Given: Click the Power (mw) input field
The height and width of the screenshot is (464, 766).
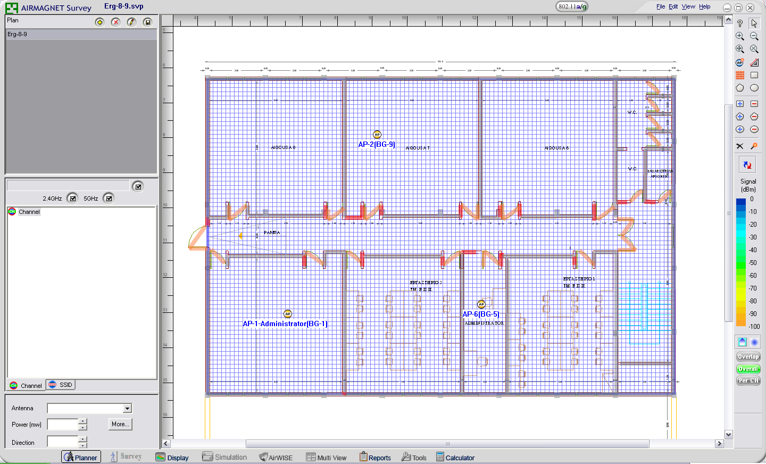Looking at the screenshot, I should pos(63,424).
